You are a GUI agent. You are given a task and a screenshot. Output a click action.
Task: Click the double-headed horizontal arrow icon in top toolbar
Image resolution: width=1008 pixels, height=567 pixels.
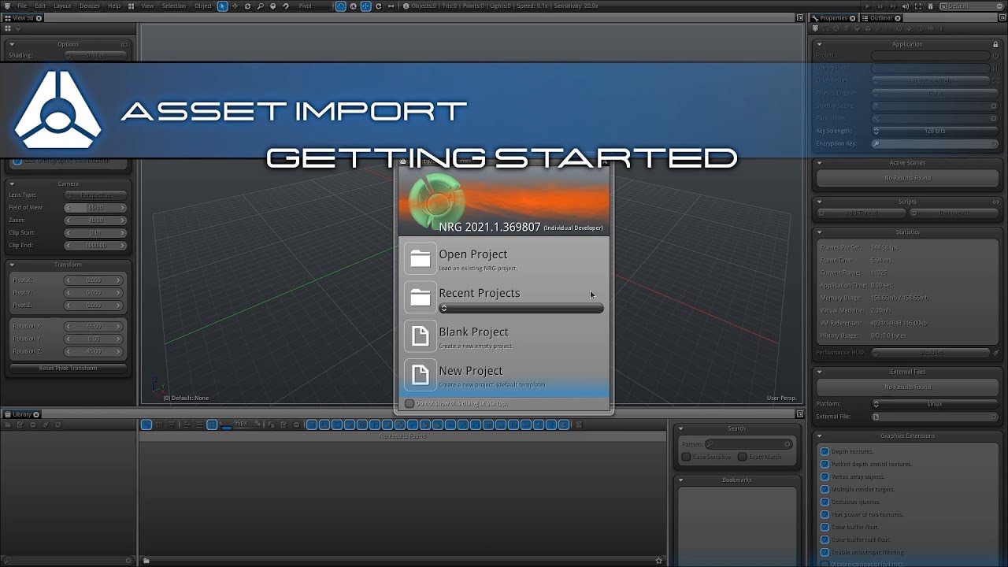tap(391, 6)
